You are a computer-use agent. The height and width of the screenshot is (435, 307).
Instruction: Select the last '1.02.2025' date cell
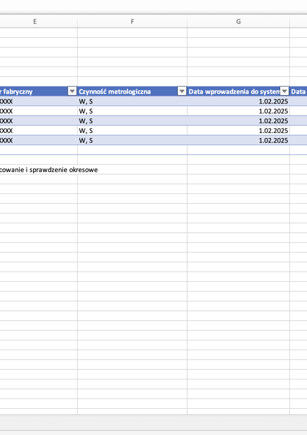(x=238, y=140)
